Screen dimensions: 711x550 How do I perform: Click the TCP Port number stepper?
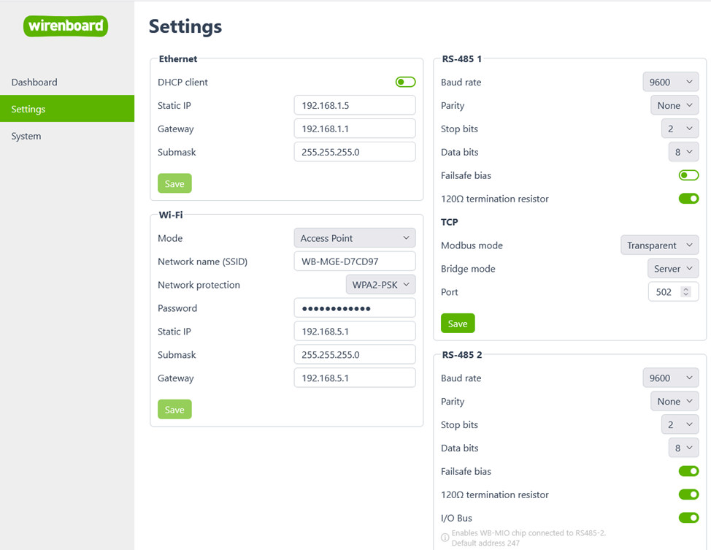(685, 292)
